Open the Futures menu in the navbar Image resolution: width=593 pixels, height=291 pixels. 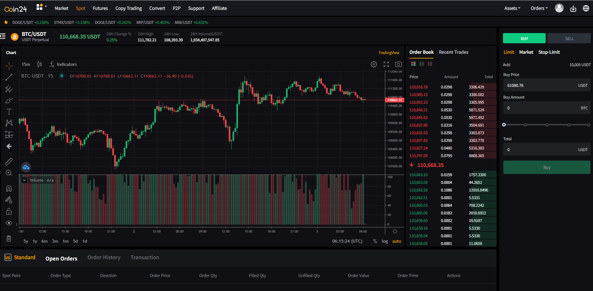coord(100,8)
